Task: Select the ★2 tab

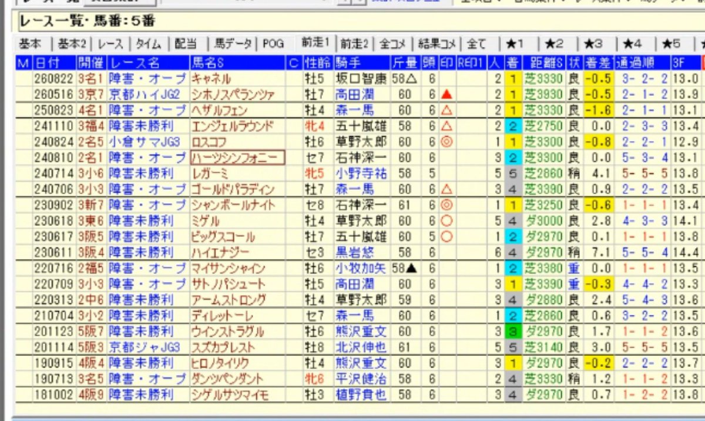Action: click(x=553, y=44)
